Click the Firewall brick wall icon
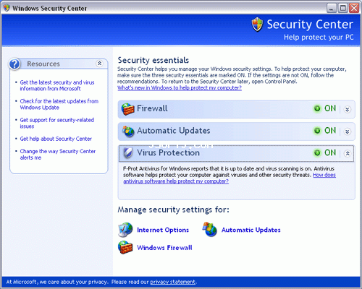362x289 pixels. 127,109
